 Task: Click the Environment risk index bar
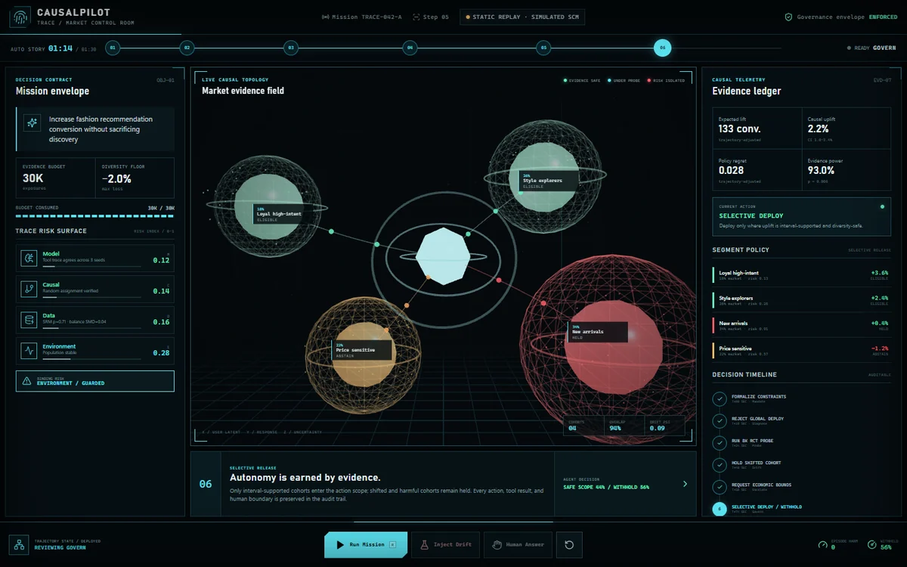tap(91, 359)
